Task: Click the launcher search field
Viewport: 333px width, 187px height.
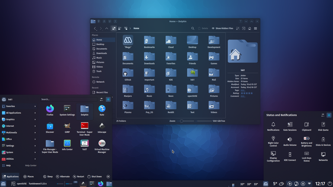Action: point(69,99)
